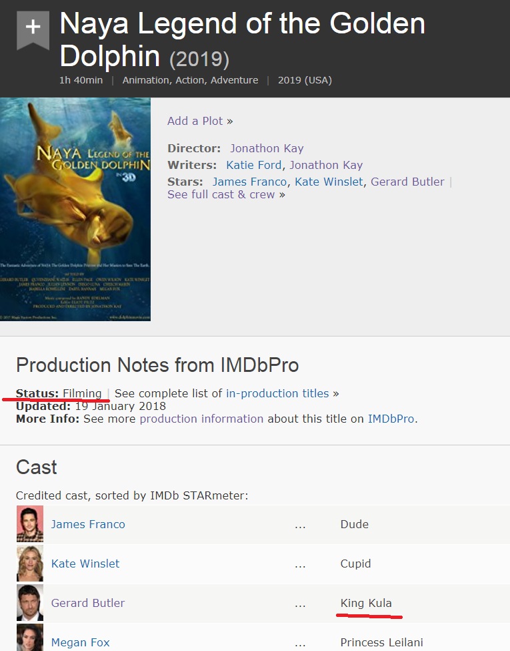Open the Naya movie poster image

coord(75,210)
